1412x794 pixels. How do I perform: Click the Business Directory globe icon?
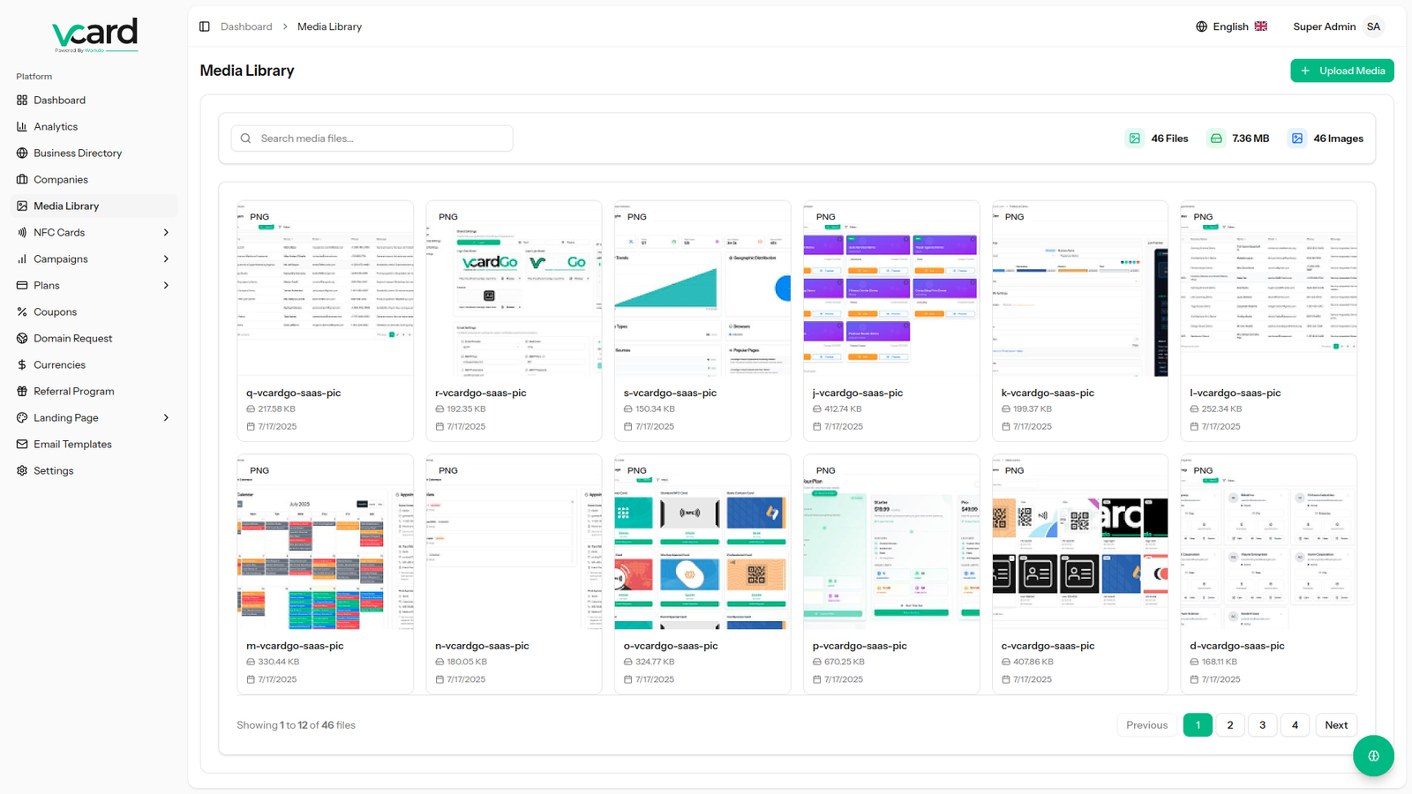tap(22, 154)
